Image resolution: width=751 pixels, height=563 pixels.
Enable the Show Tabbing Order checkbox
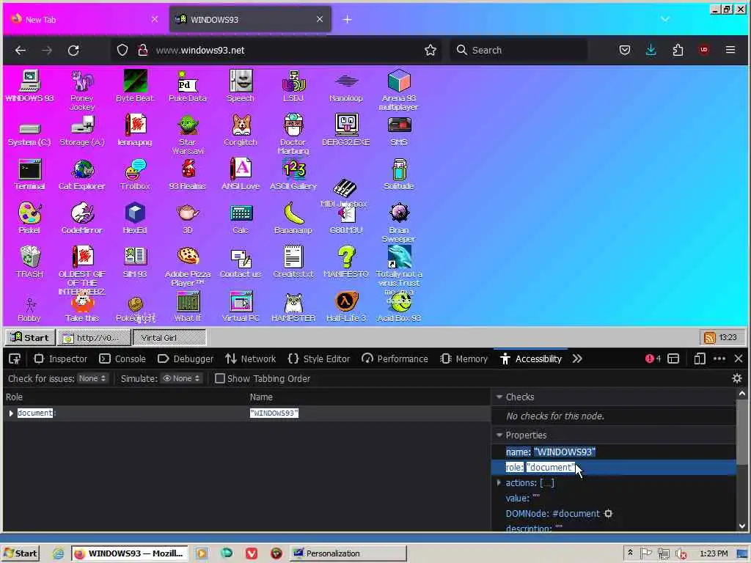[220, 379]
